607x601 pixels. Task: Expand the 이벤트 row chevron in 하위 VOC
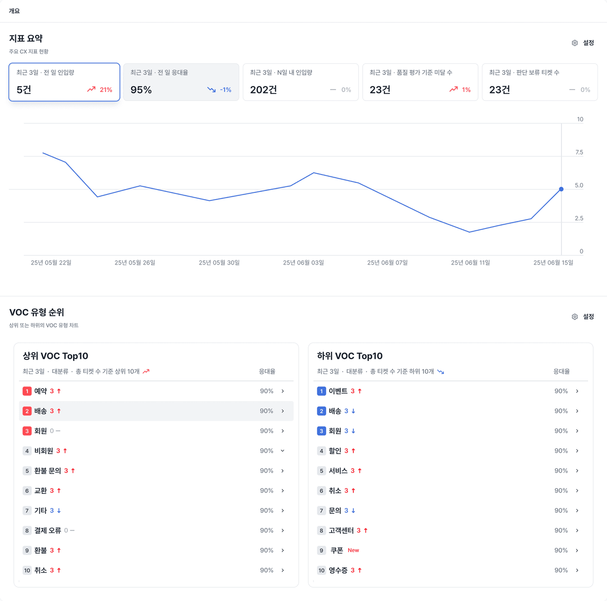[577, 391]
